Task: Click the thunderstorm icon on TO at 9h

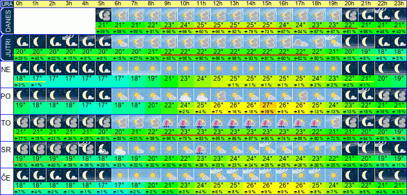Action: (x=169, y=122)
